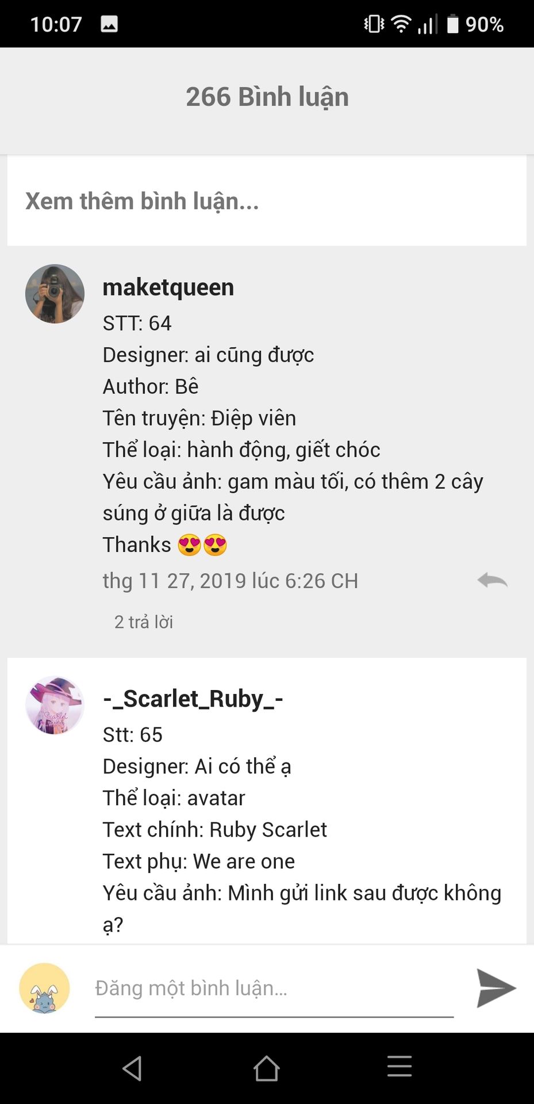Select Scarlet Ruby's comment text Stt: 65

132,734
